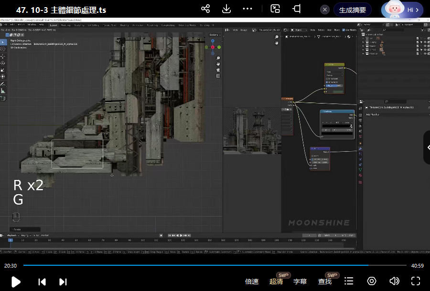Download the video file
Viewport: 430px width, 291px height.
coord(226,9)
